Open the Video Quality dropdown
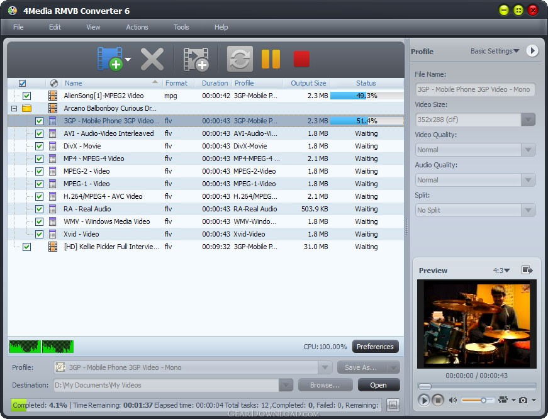Image resolution: width=548 pixels, height=419 pixels. pyautogui.click(x=528, y=150)
